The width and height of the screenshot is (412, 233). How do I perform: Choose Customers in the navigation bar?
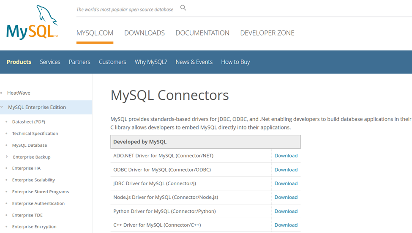point(112,62)
